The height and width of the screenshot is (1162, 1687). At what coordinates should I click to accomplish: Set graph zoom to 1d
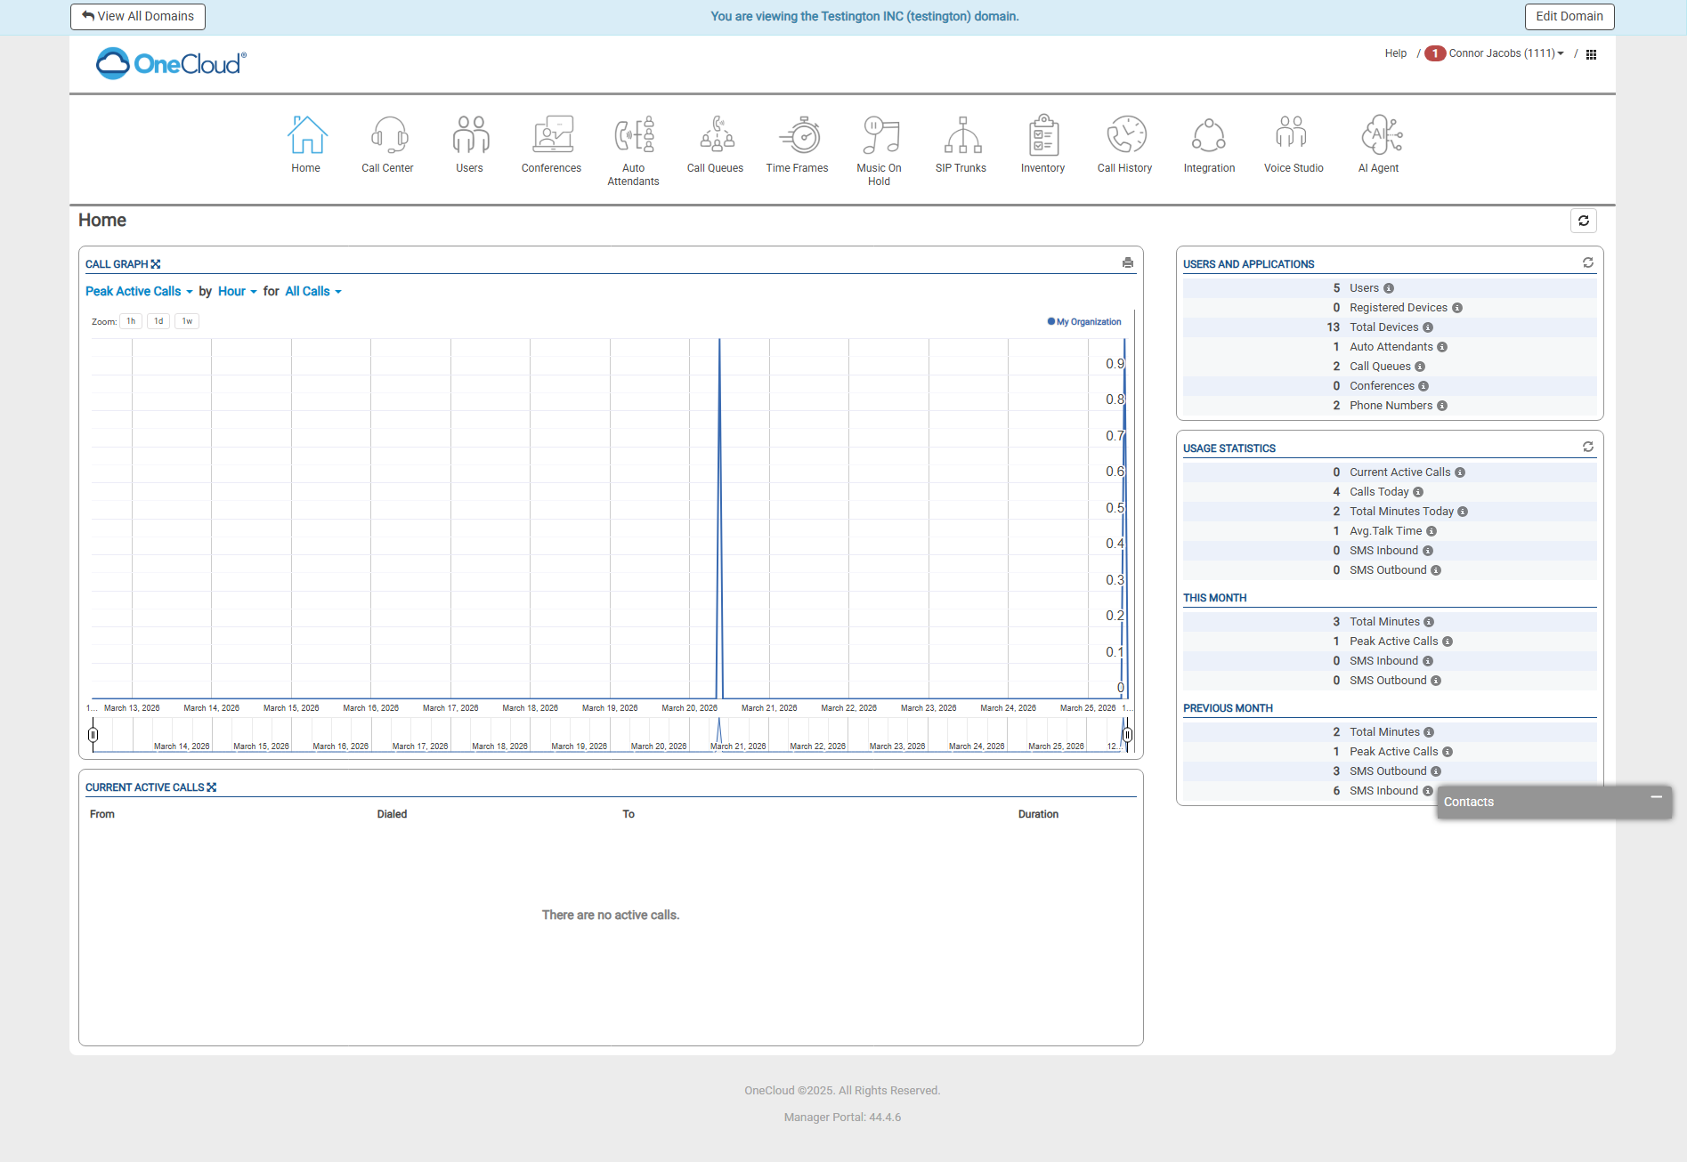[x=158, y=321]
